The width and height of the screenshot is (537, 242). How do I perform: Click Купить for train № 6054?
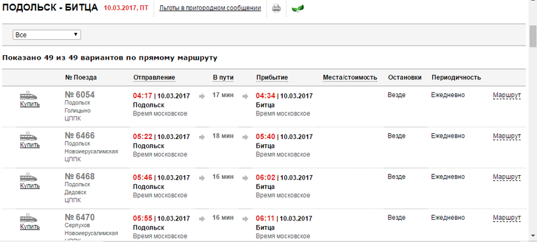(29, 104)
